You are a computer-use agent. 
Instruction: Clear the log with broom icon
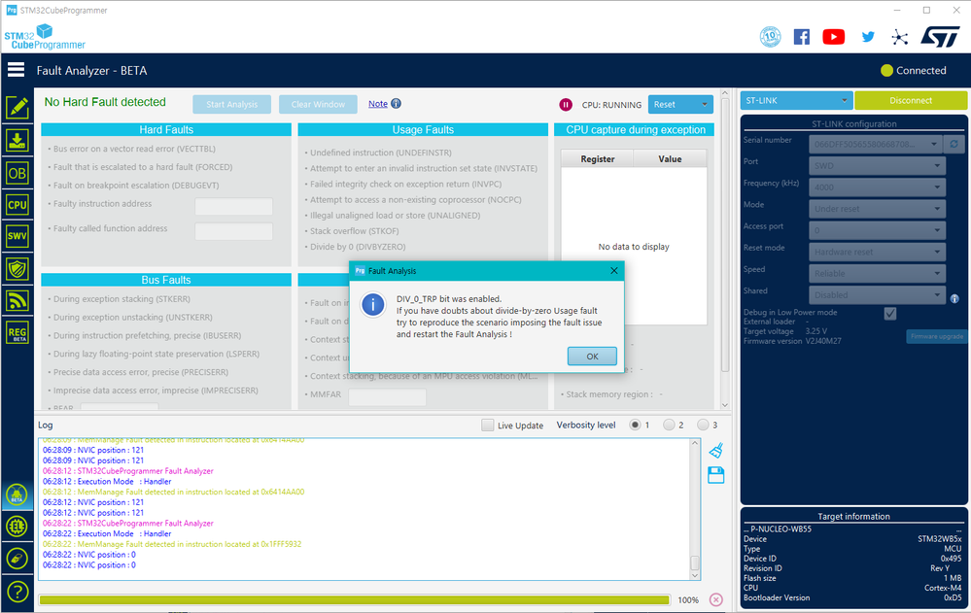716,450
